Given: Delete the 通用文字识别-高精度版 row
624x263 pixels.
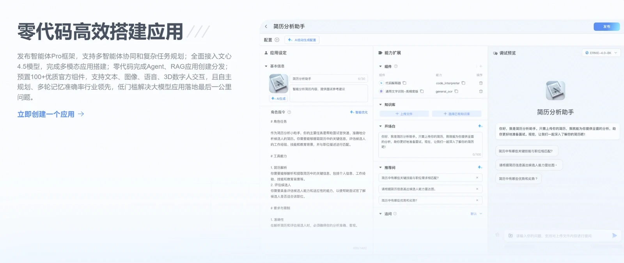Looking at the screenshot, I should coord(481,92).
